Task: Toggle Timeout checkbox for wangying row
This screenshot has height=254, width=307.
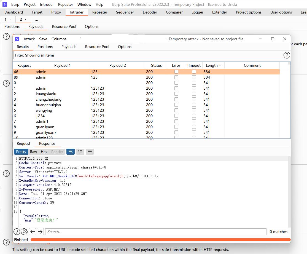Action: [x=194, y=110]
